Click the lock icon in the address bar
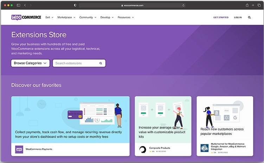Viewport: 264px width, 163px height. pyautogui.click(x=122, y=5)
